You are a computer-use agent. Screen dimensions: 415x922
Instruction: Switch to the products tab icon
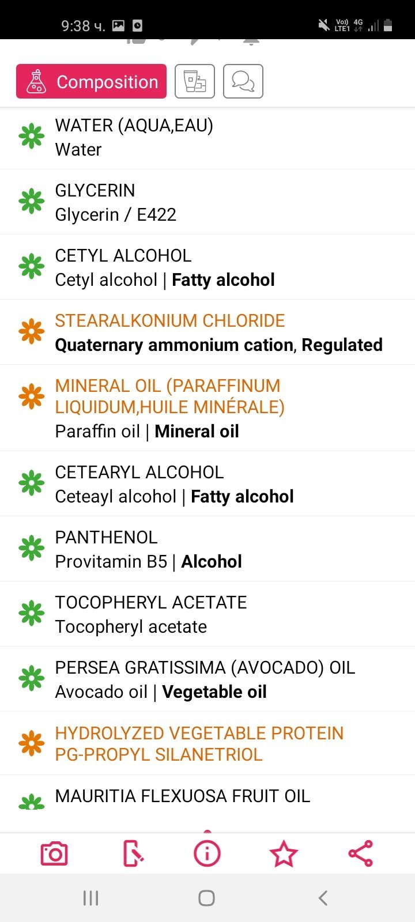coord(195,81)
